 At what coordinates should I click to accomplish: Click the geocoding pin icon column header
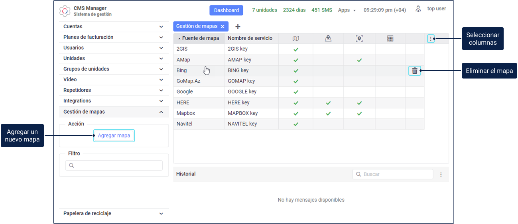[x=359, y=39]
